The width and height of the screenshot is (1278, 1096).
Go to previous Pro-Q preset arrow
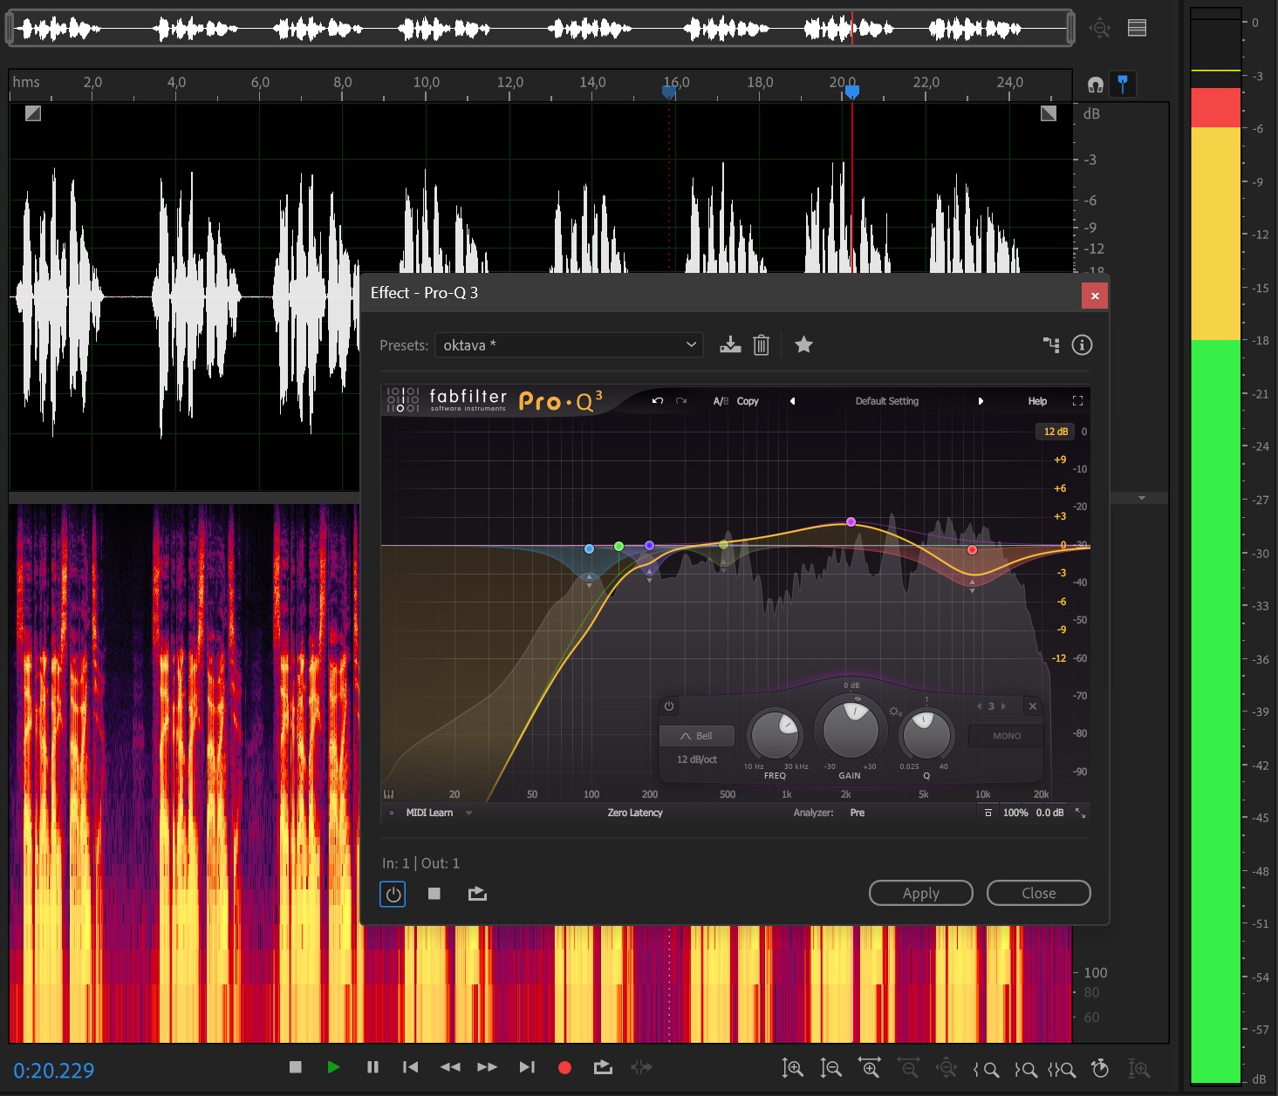[792, 401]
